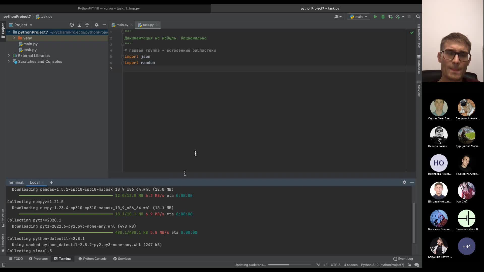Open Project panel settings gear
This screenshot has width=484, height=272.
(x=97, y=25)
